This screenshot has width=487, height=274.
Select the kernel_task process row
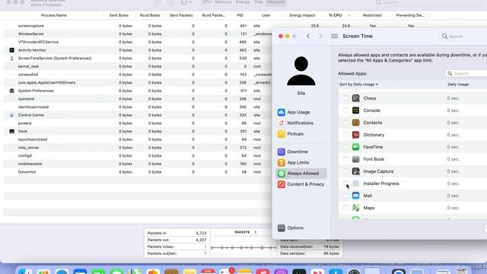[x=137, y=66]
